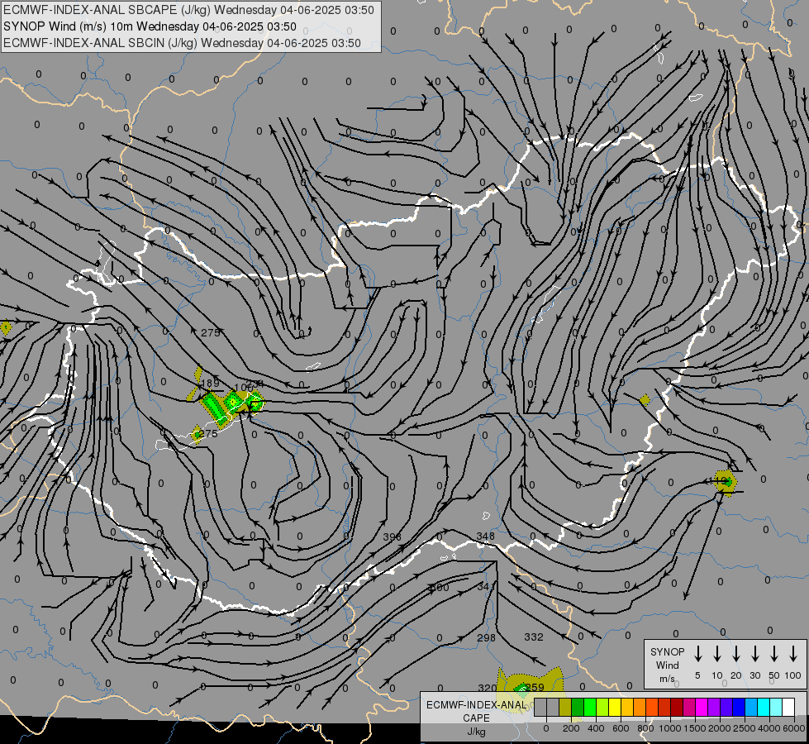This screenshot has height=744, width=809.
Task: Click the yellow CAPE patch labeled 119
Action: (726, 482)
